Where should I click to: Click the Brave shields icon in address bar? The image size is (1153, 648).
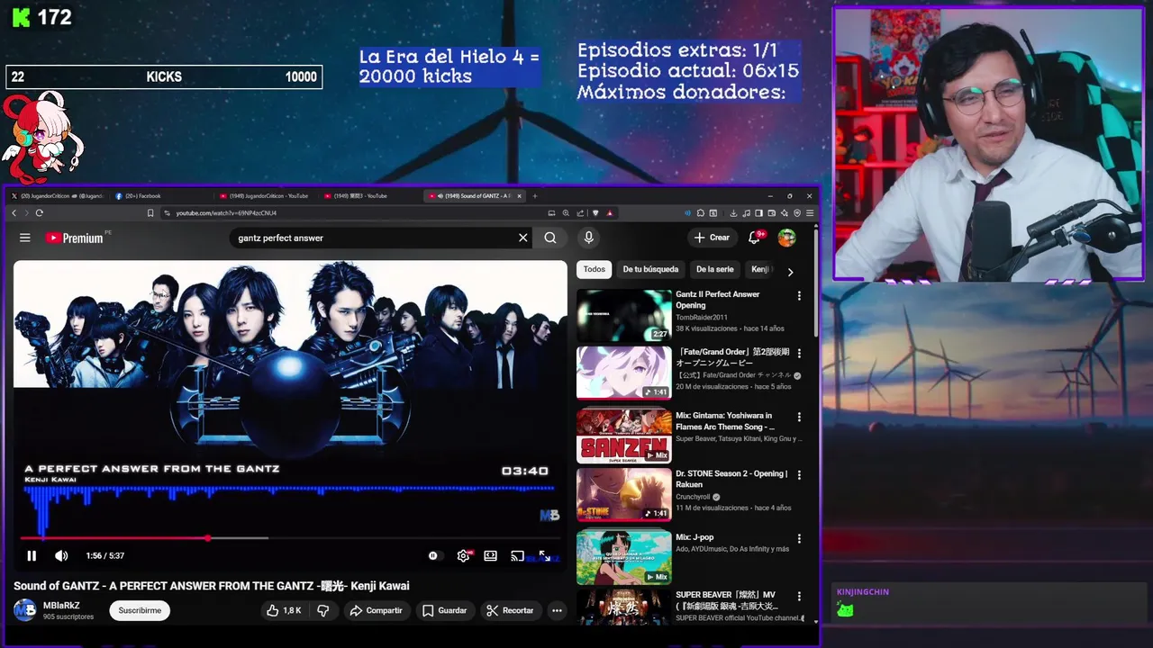point(595,213)
